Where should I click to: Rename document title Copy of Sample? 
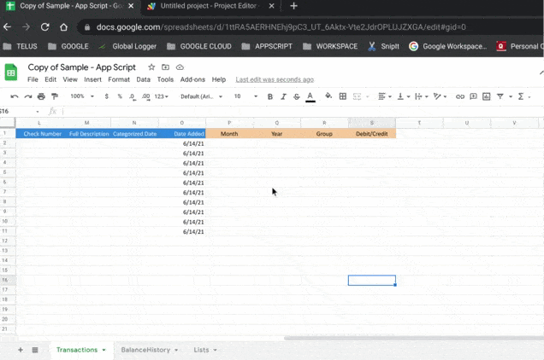point(81,67)
